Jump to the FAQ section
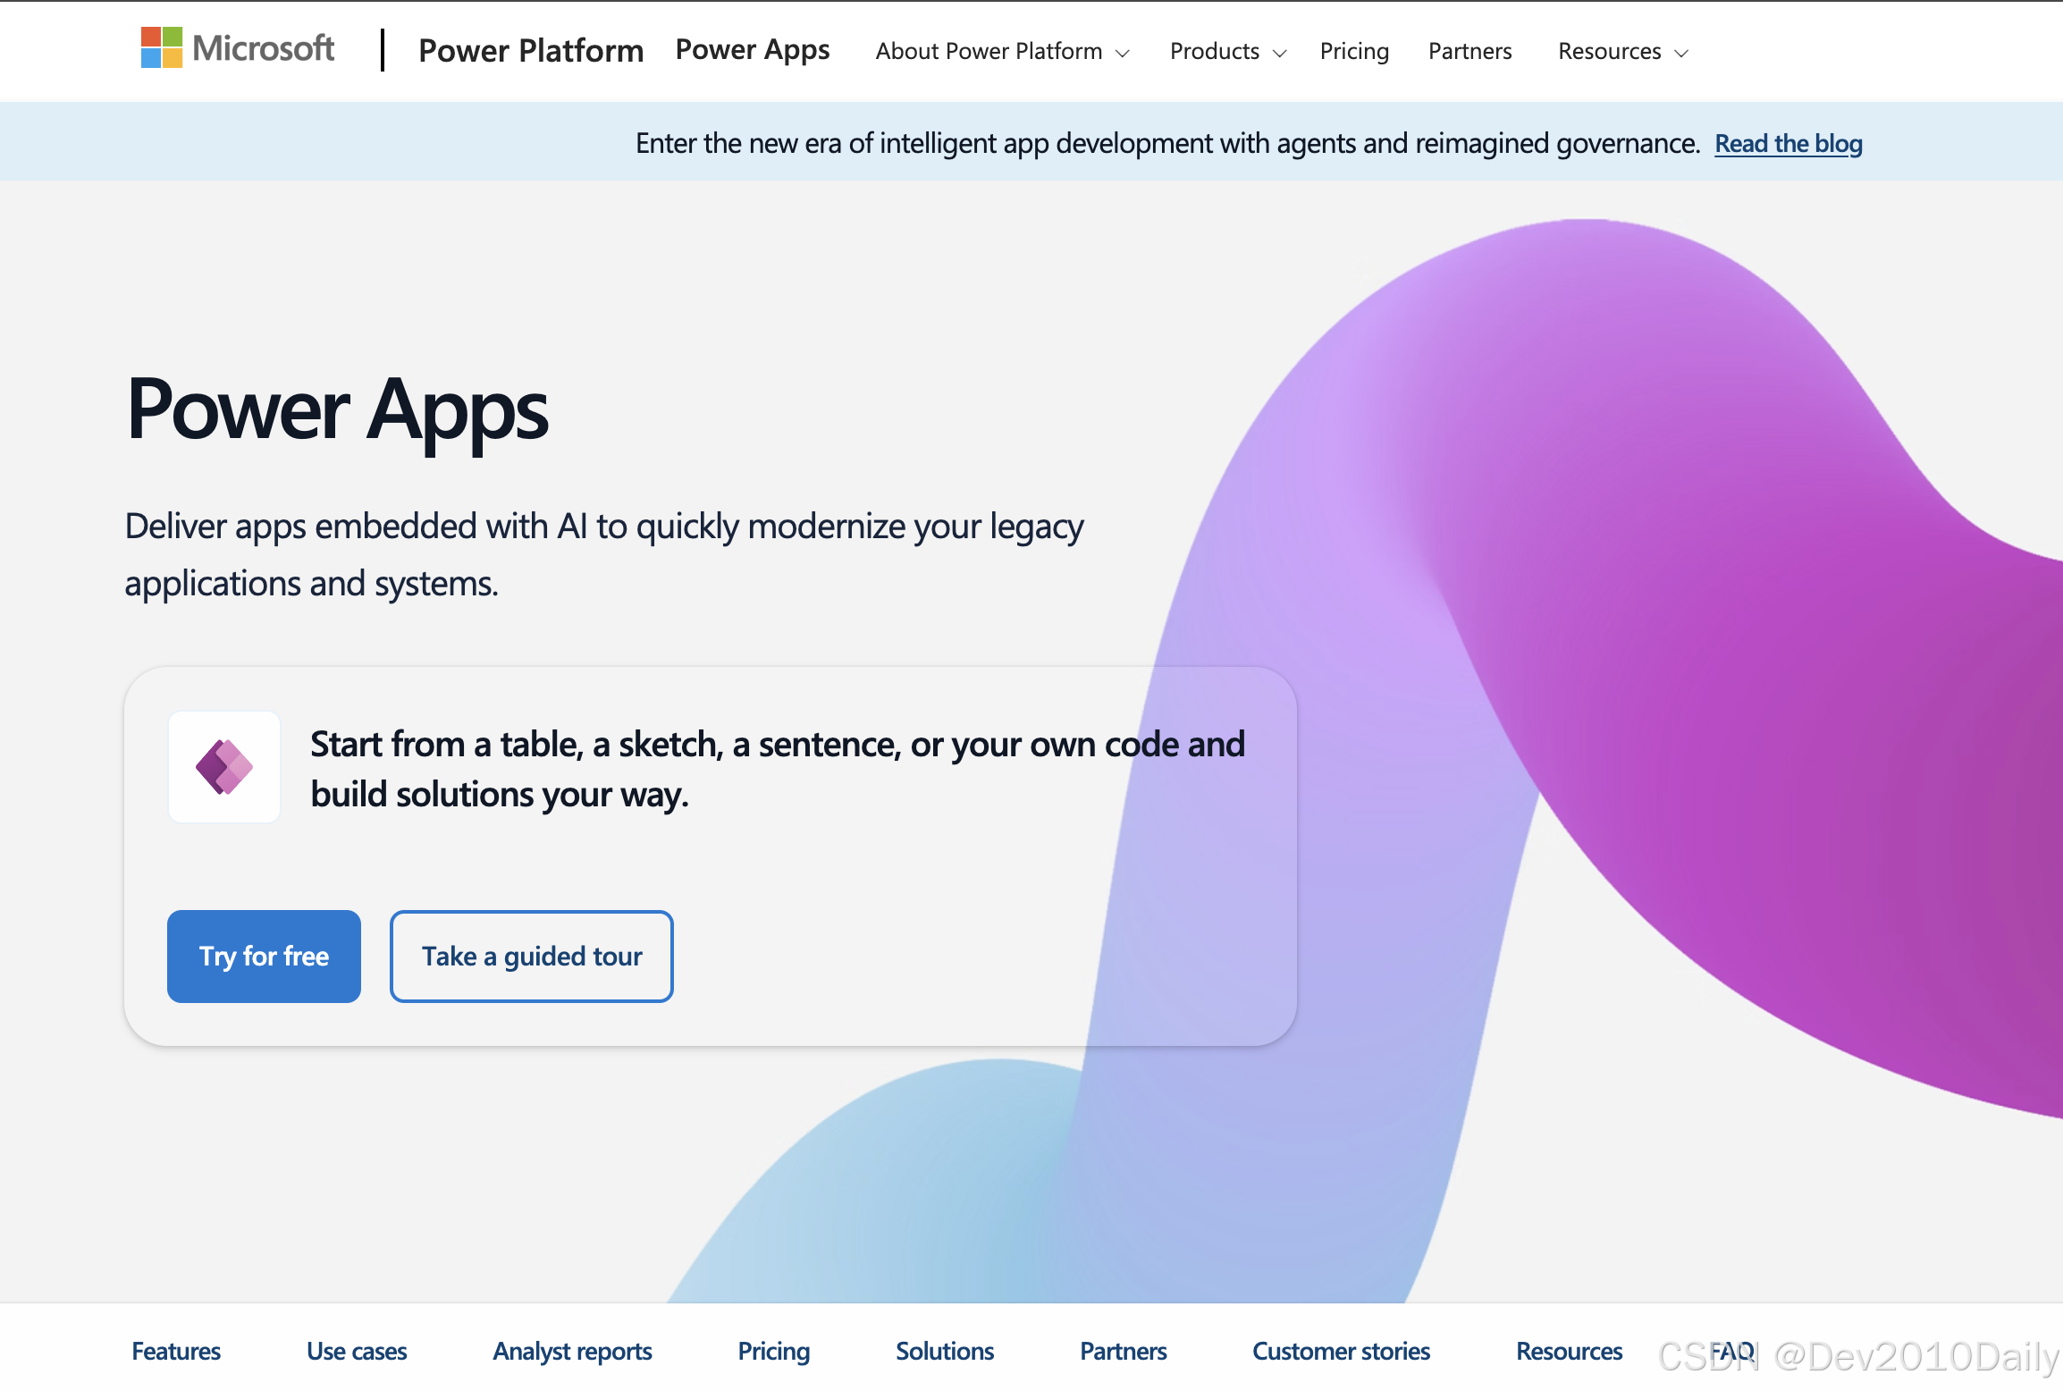This screenshot has height=1391, width=2063. 1732,1351
